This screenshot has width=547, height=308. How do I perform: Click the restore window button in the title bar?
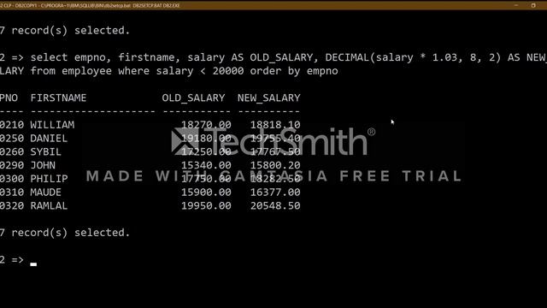(x=533, y=5)
